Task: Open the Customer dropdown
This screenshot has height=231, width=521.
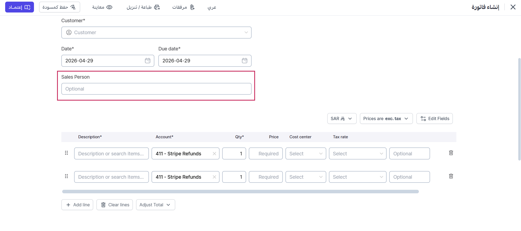Action: click(x=156, y=33)
